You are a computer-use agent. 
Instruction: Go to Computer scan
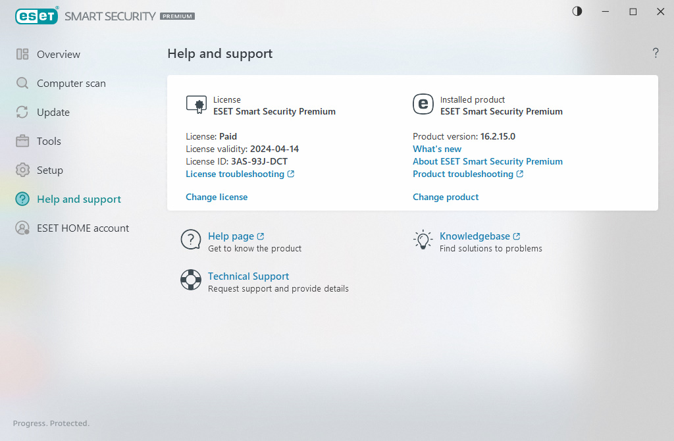pyautogui.click(x=71, y=84)
